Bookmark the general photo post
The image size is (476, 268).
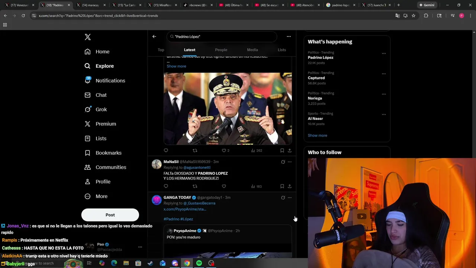pyautogui.click(x=282, y=150)
